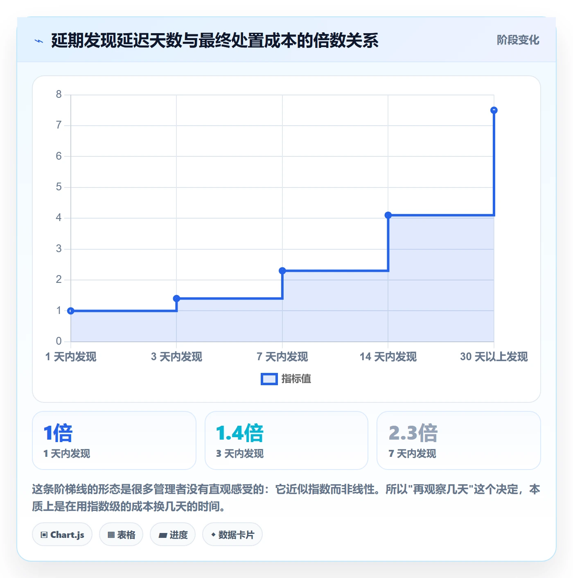Click the x-axis label 3 天内发现
The width and height of the screenshot is (573, 578).
(176, 357)
